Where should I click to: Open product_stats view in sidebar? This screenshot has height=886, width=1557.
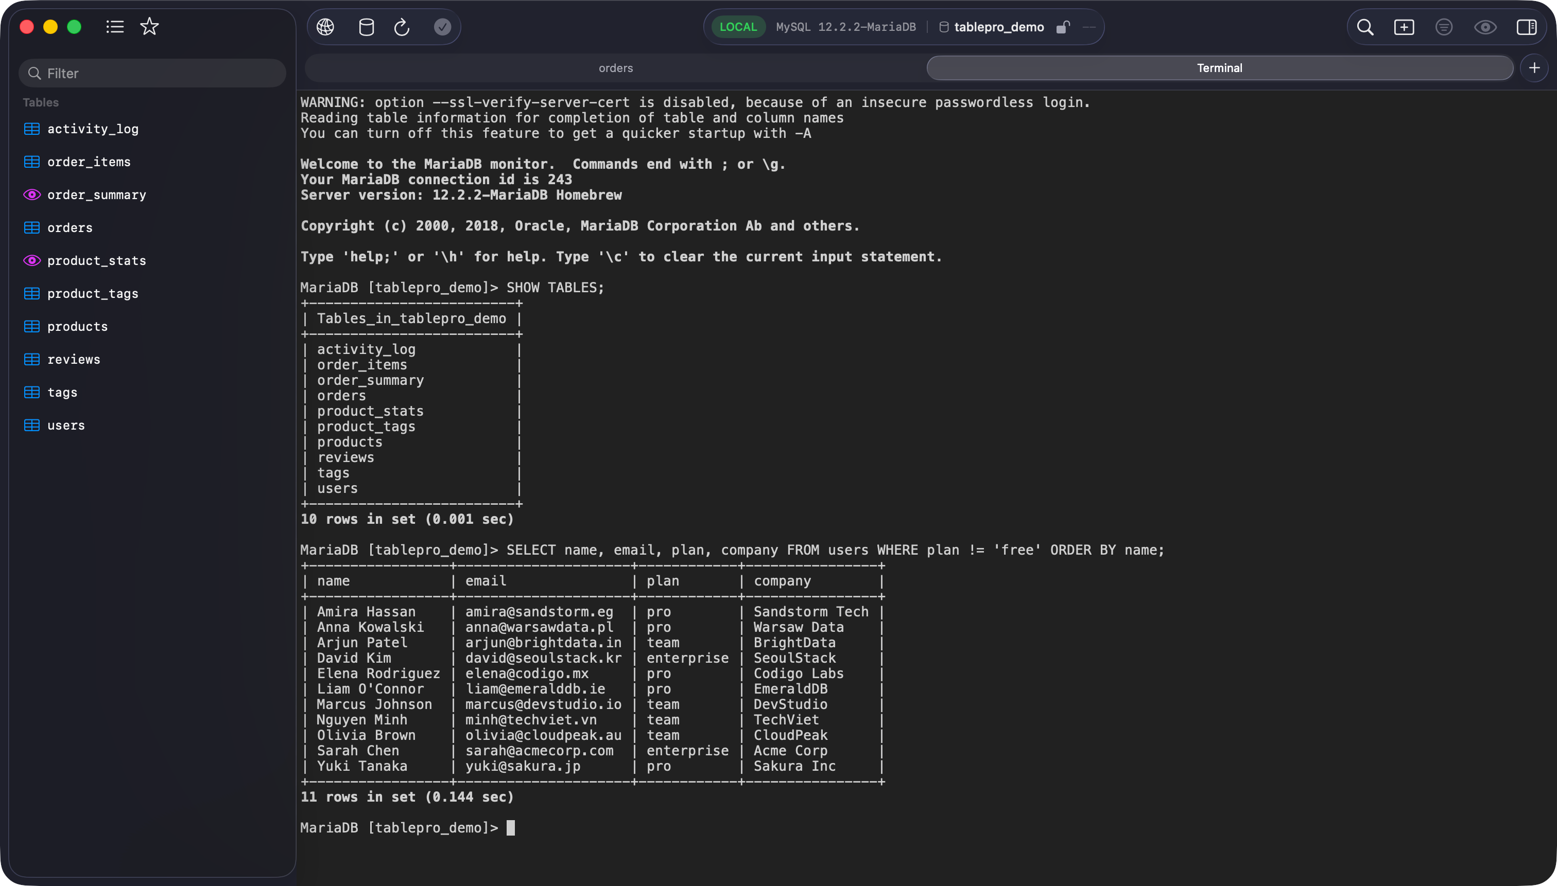(x=152, y=260)
